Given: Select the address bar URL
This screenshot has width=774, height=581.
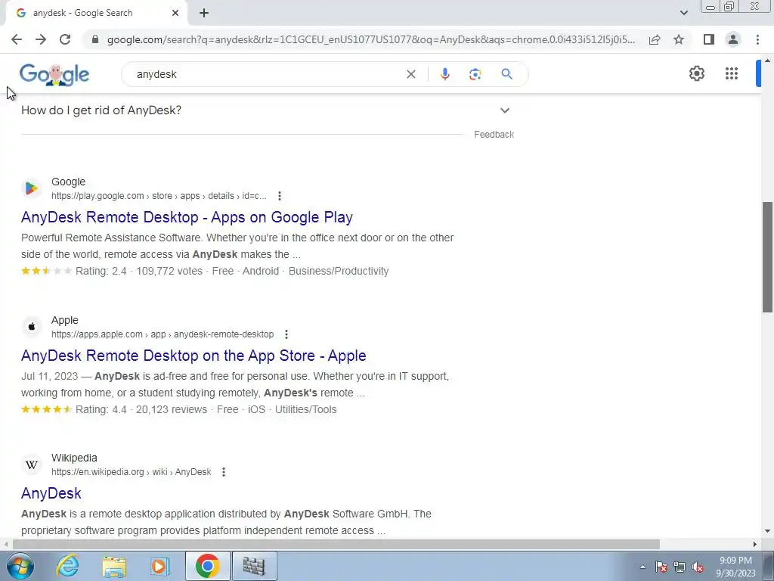Looking at the screenshot, I should click(x=371, y=39).
